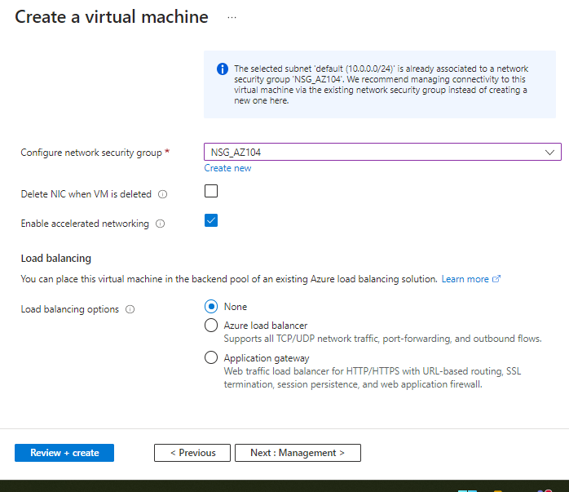
Task: Show info tooltip for Enable accelerated networking
Action: coord(160,224)
